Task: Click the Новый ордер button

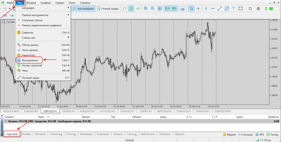Action: click(108, 8)
